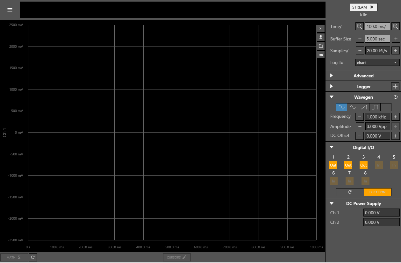The image size is (401, 263).
Task: Click digital pin 4 In indicator
Action: pyautogui.click(x=379, y=165)
